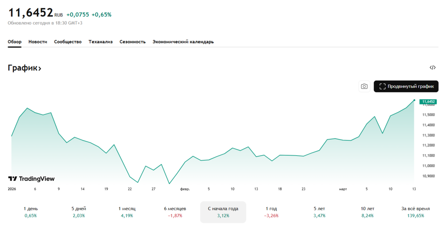Click the current price 11,6452 heading
The width and height of the screenshot is (446, 227).
click(x=30, y=13)
